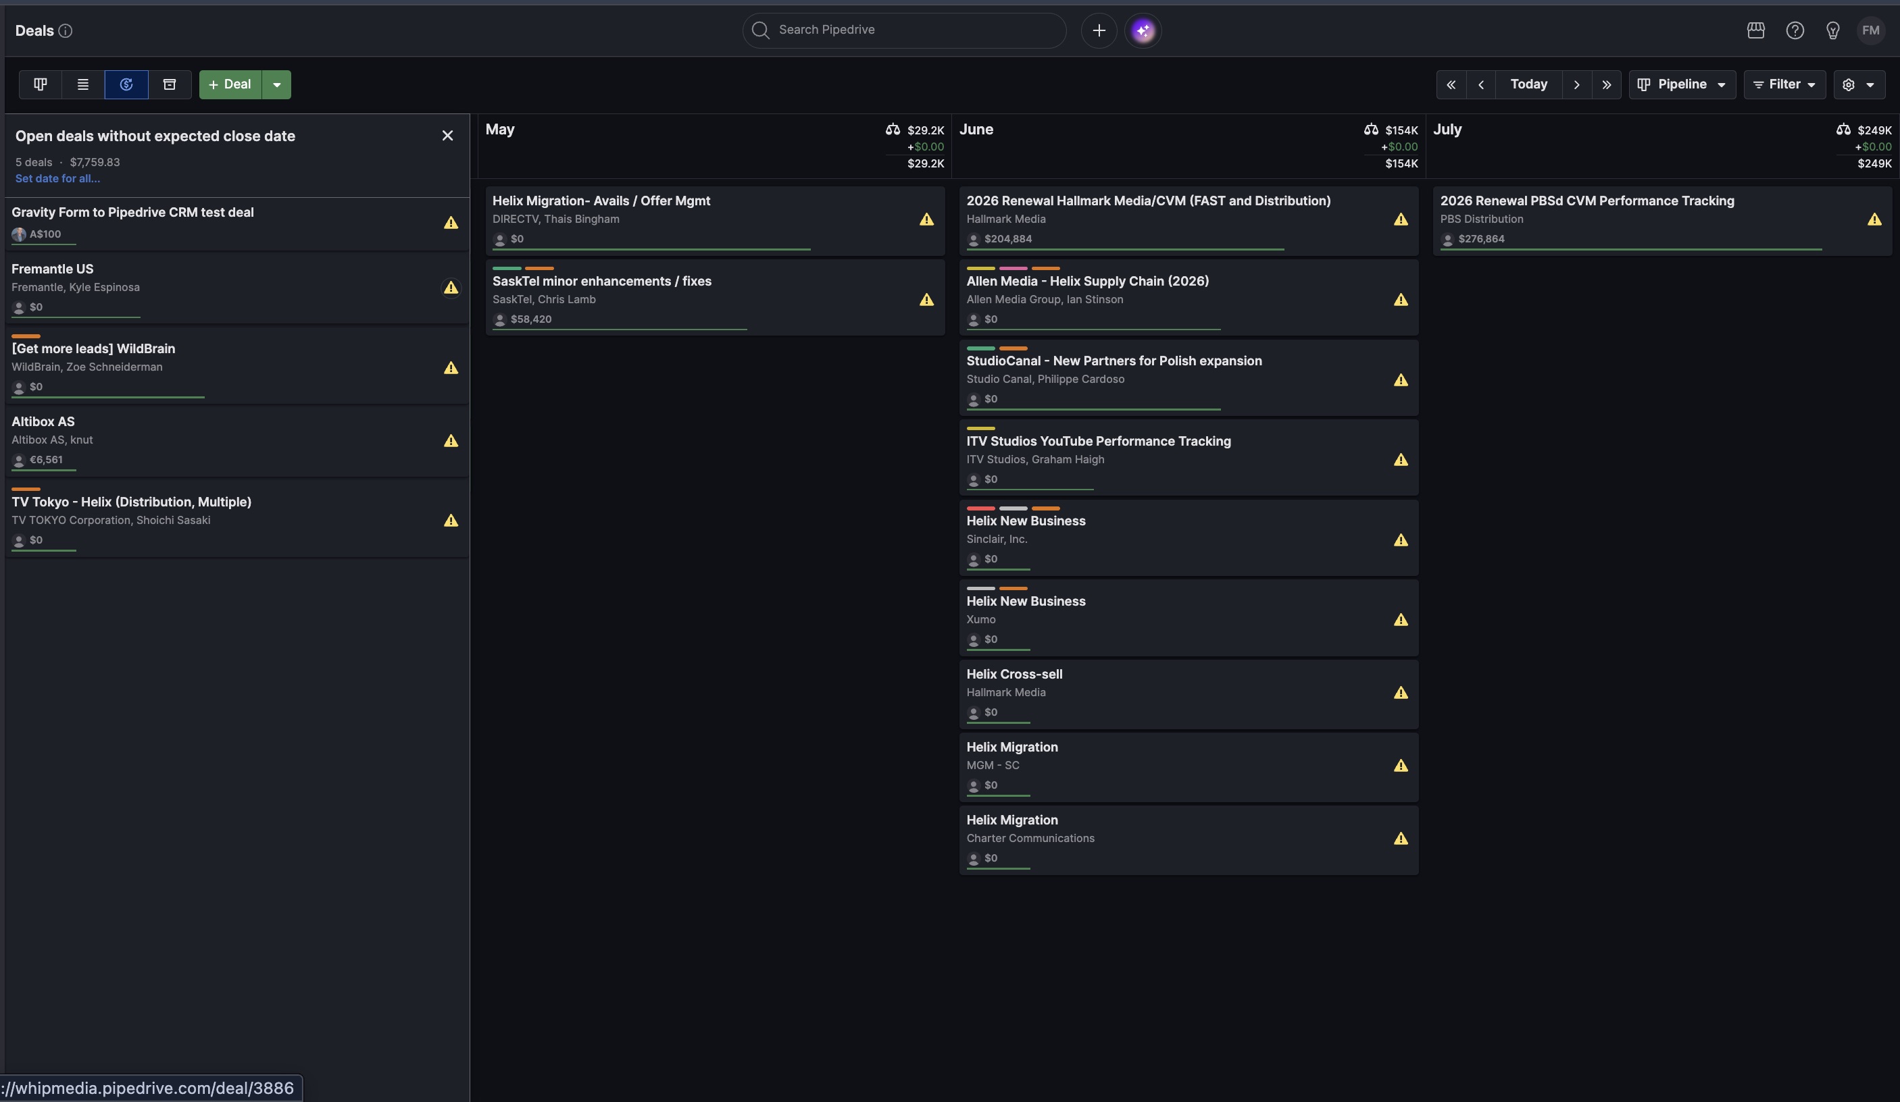This screenshot has width=1900, height=1102.
Task: Click the May month header
Action: coord(500,130)
